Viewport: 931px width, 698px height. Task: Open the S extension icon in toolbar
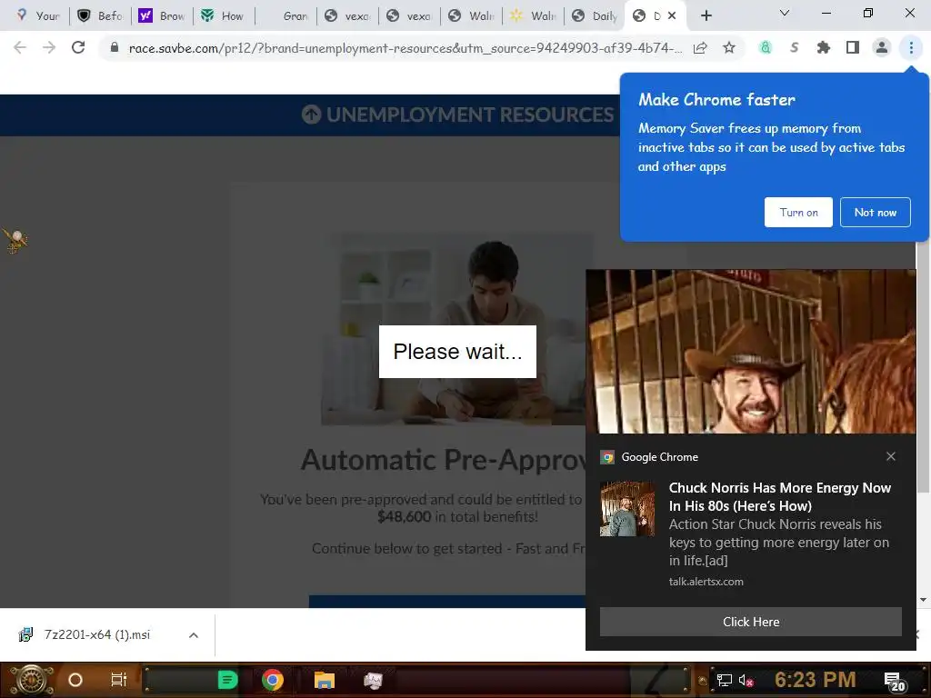point(795,47)
